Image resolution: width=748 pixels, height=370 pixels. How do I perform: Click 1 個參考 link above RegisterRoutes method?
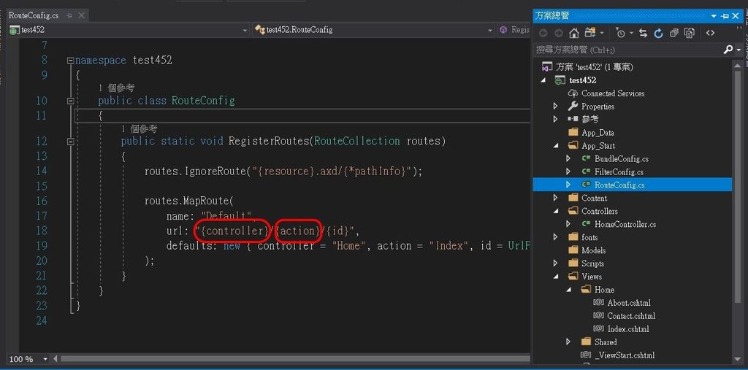140,128
